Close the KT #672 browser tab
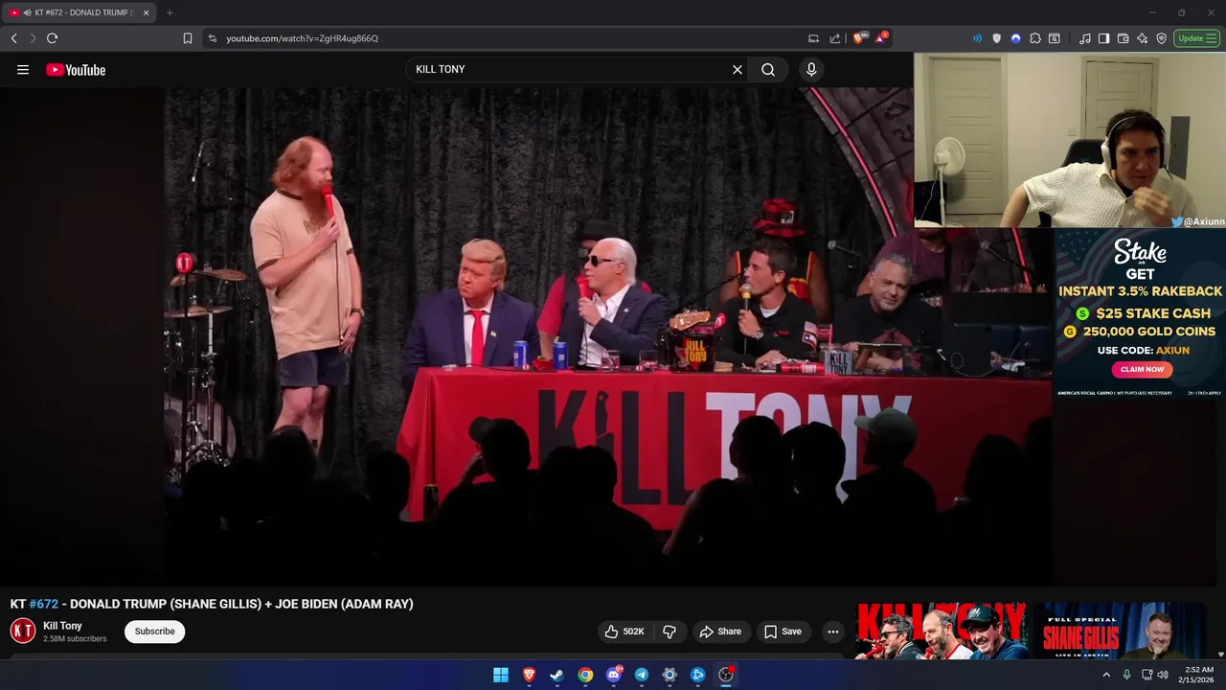Image resolution: width=1226 pixels, height=690 pixels. (146, 12)
